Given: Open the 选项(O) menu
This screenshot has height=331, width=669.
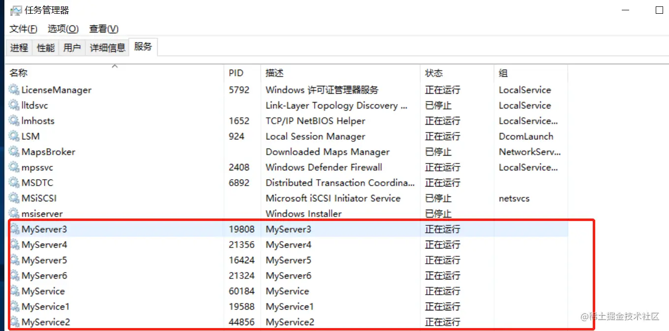Looking at the screenshot, I should point(63,29).
